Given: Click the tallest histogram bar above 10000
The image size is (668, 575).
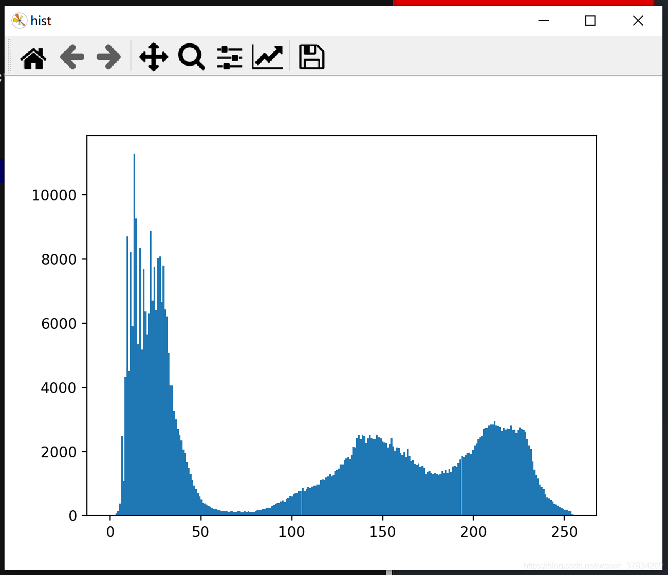Looking at the screenshot, I should 134,334.
